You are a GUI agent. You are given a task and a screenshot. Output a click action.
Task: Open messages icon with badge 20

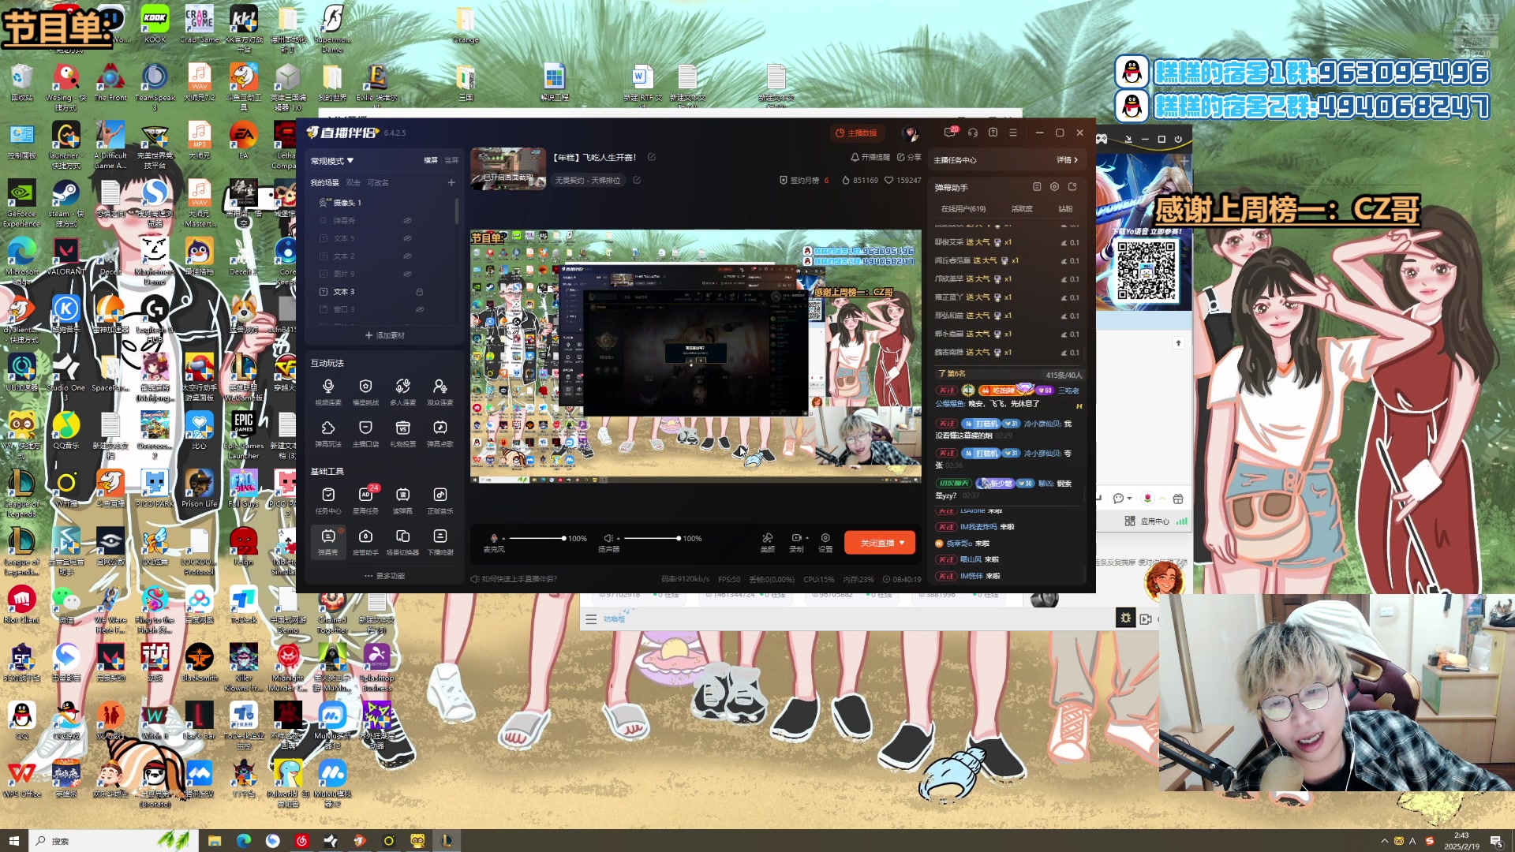coord(951,133)
